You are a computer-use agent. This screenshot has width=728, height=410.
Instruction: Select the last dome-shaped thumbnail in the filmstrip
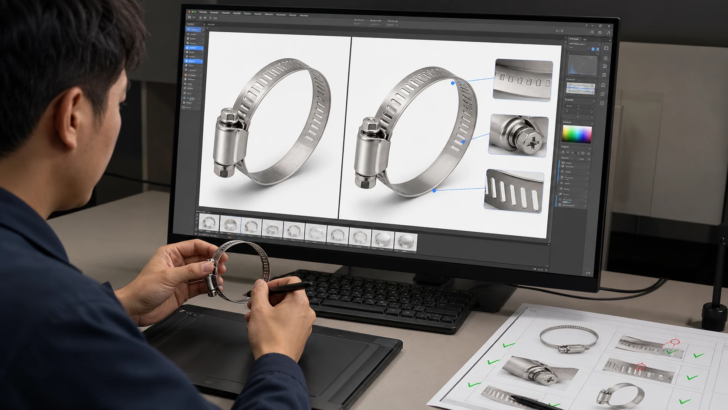406,242
